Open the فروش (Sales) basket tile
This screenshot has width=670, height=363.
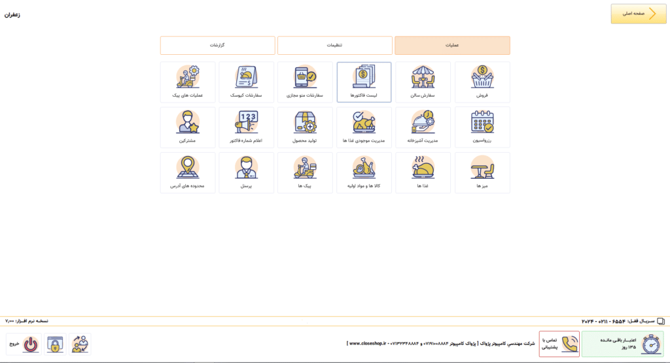[482, 82]
